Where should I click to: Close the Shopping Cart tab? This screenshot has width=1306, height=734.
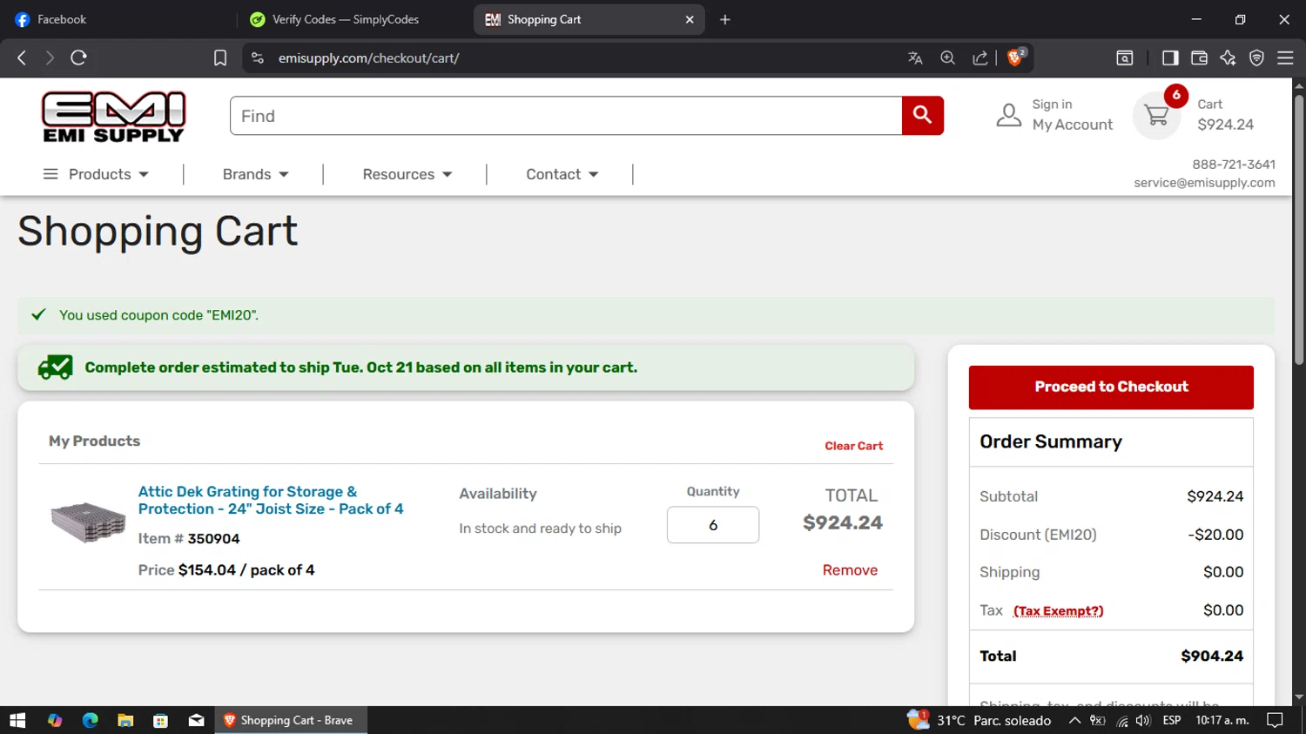click(x=690, y=19)
